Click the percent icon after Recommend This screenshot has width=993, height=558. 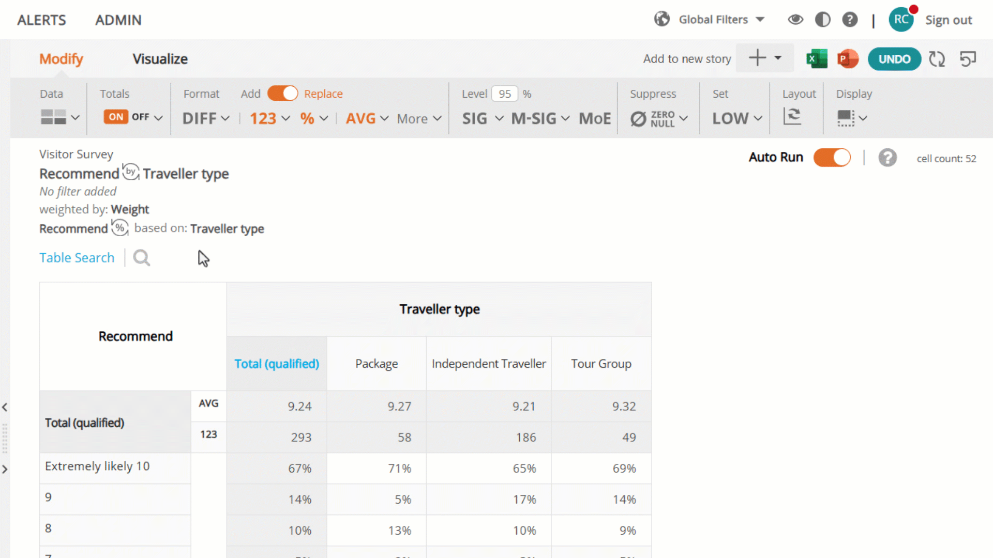click(120, 228)
